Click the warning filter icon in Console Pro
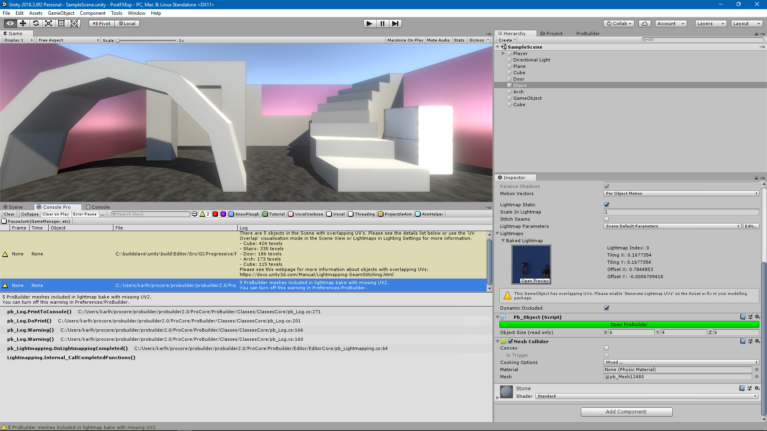 [x=203, y=214]
